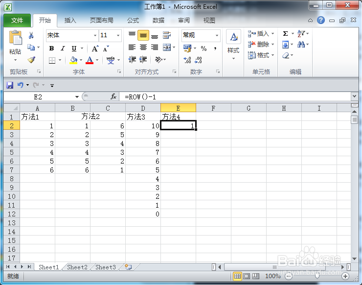Expand the 插入 cells dropdown arrow
The height and width of the screenshot is (285, 362).
point(272,34)
